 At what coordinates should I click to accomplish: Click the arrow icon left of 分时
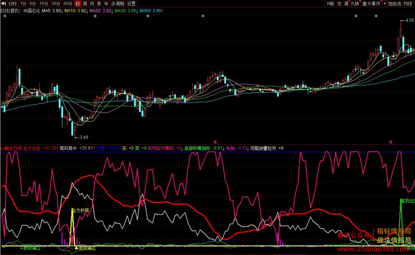pyautogui.click(x=3, y=3)
